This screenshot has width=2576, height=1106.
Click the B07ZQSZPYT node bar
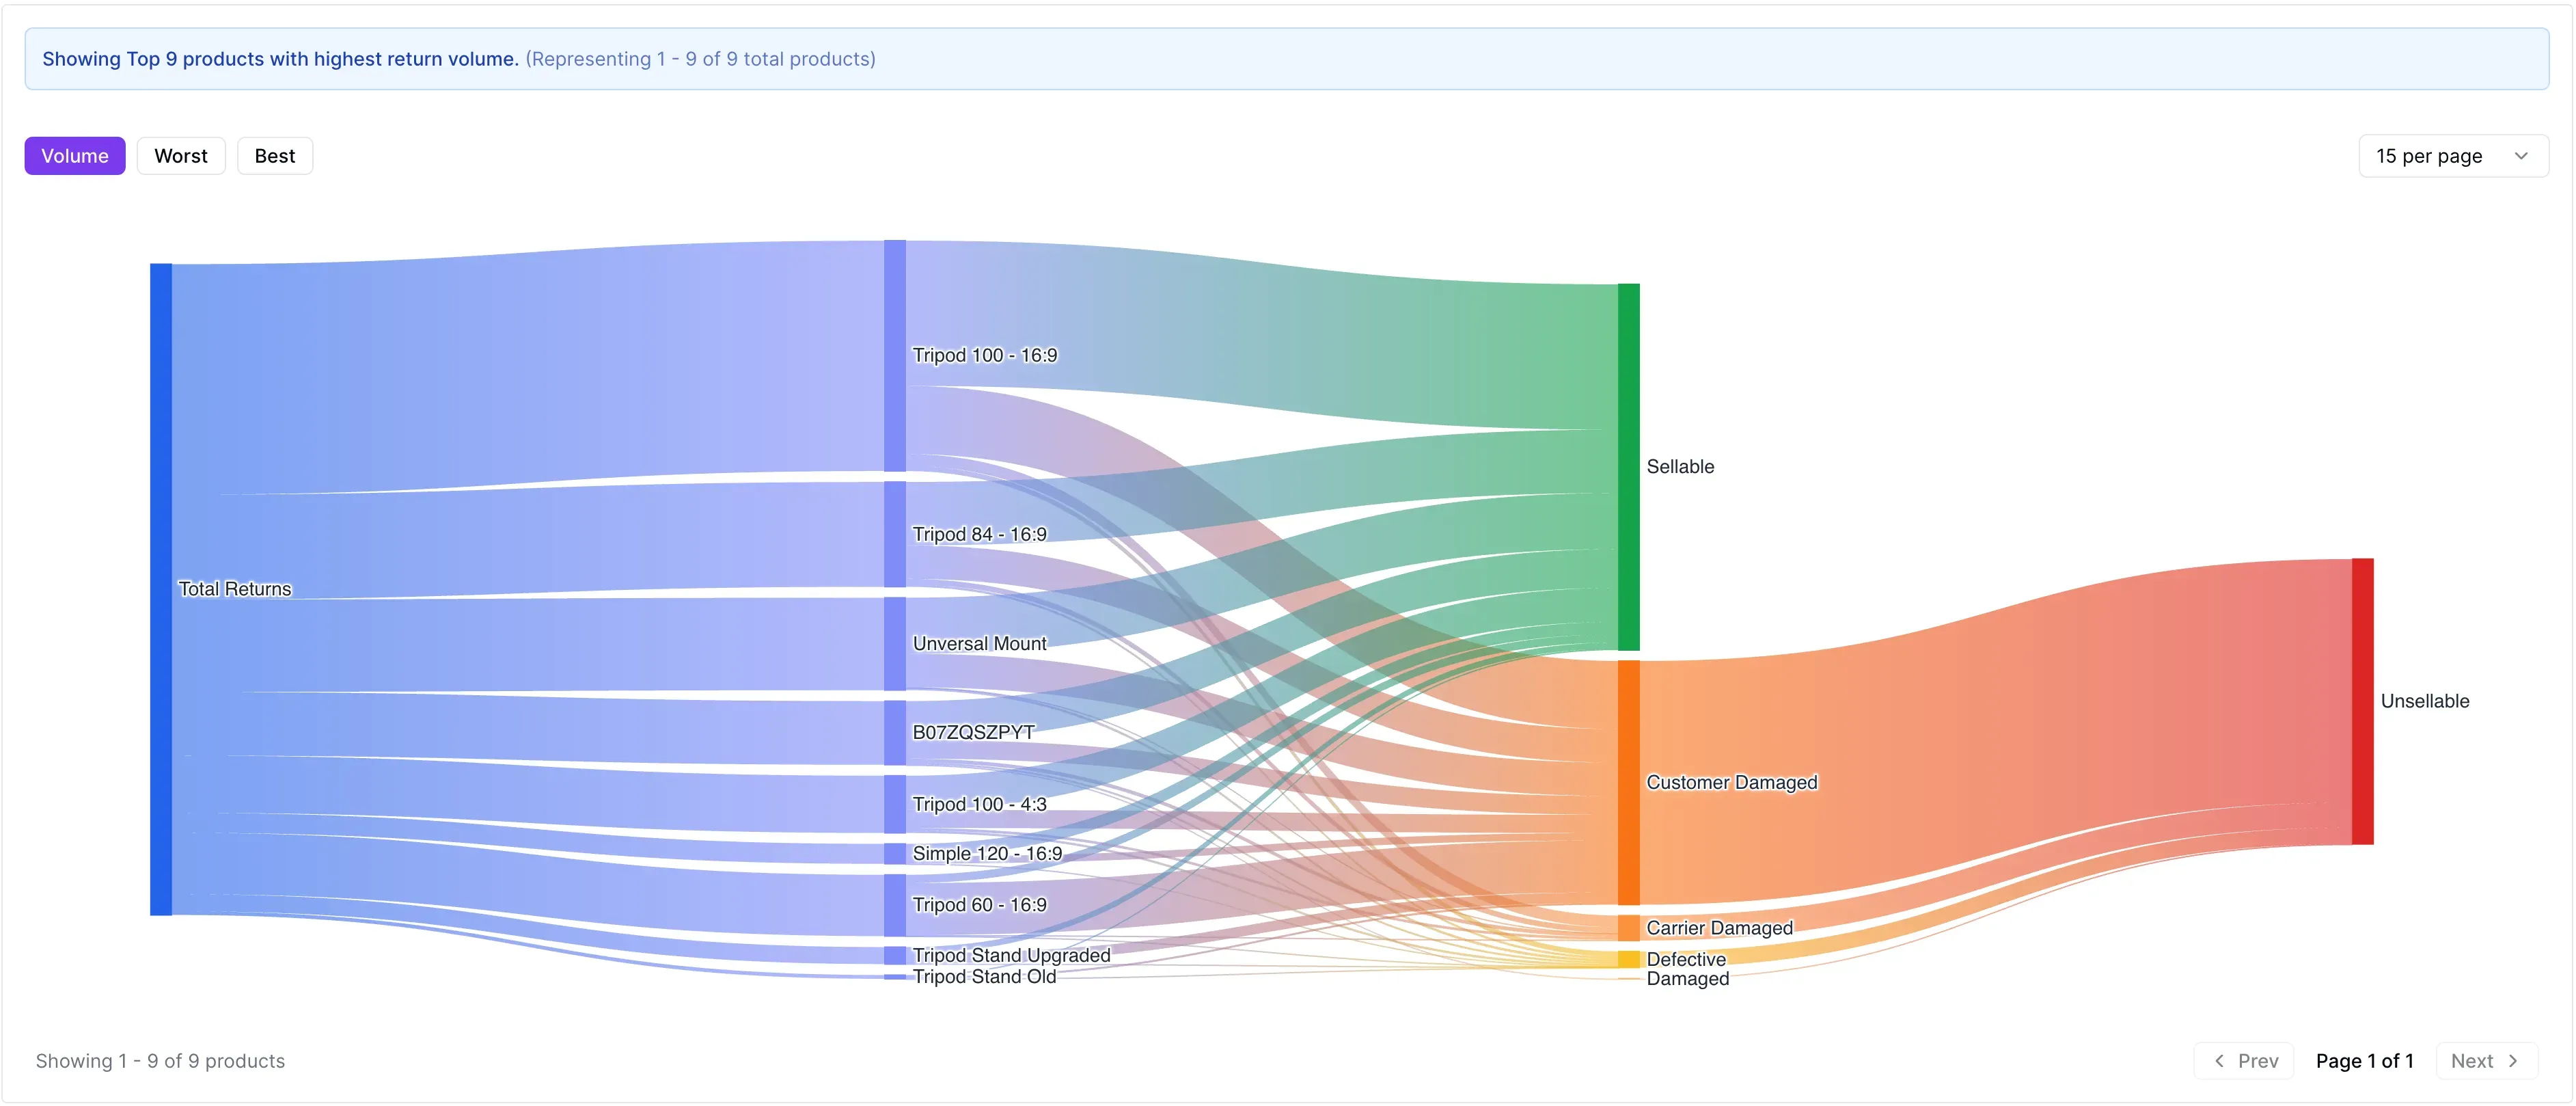[895, 733]
